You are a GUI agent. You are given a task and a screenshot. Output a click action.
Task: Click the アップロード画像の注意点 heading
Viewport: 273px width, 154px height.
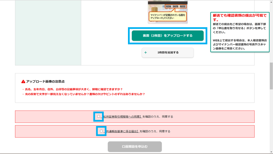pyautogui.click(x=45, y=81)
